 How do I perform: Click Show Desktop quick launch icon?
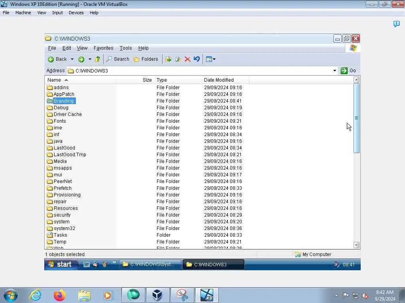pyautogui.click(x=86, y=264)
